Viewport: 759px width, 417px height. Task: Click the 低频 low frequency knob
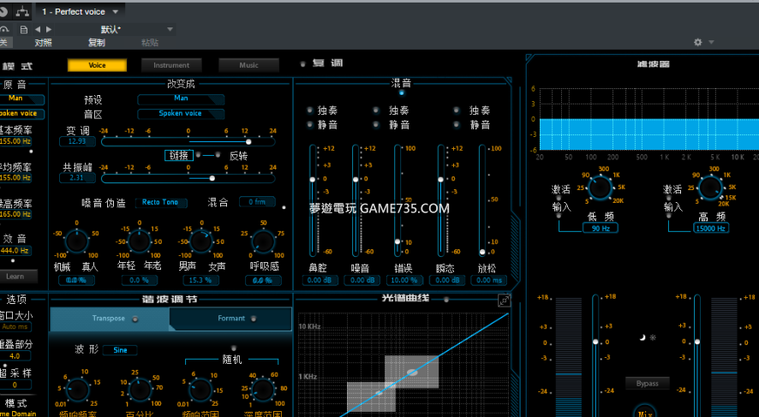(x=599, y=188)
